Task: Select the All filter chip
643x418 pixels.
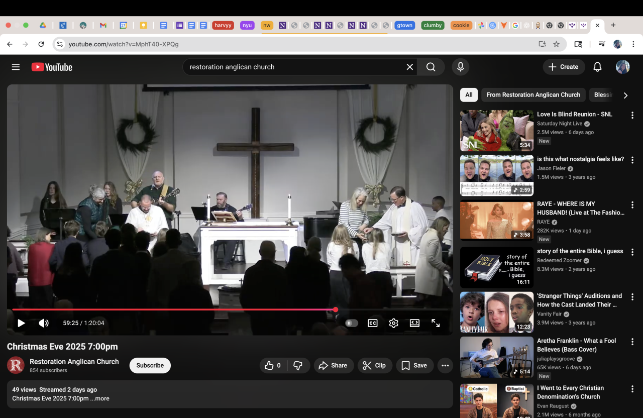Action: pyautogui.click(x=469, y=95)
